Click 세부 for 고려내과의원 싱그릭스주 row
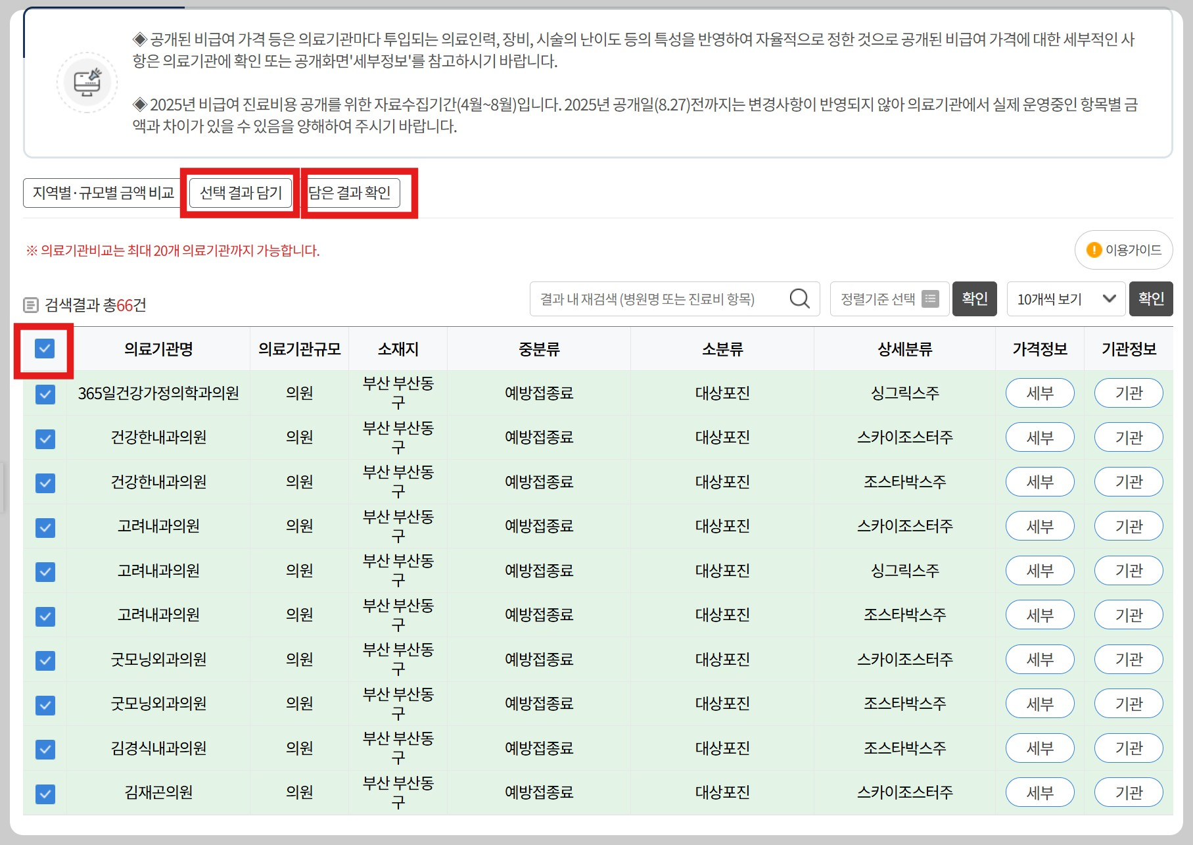The width and height of the screenshot is (1193, 845). 1040,570
